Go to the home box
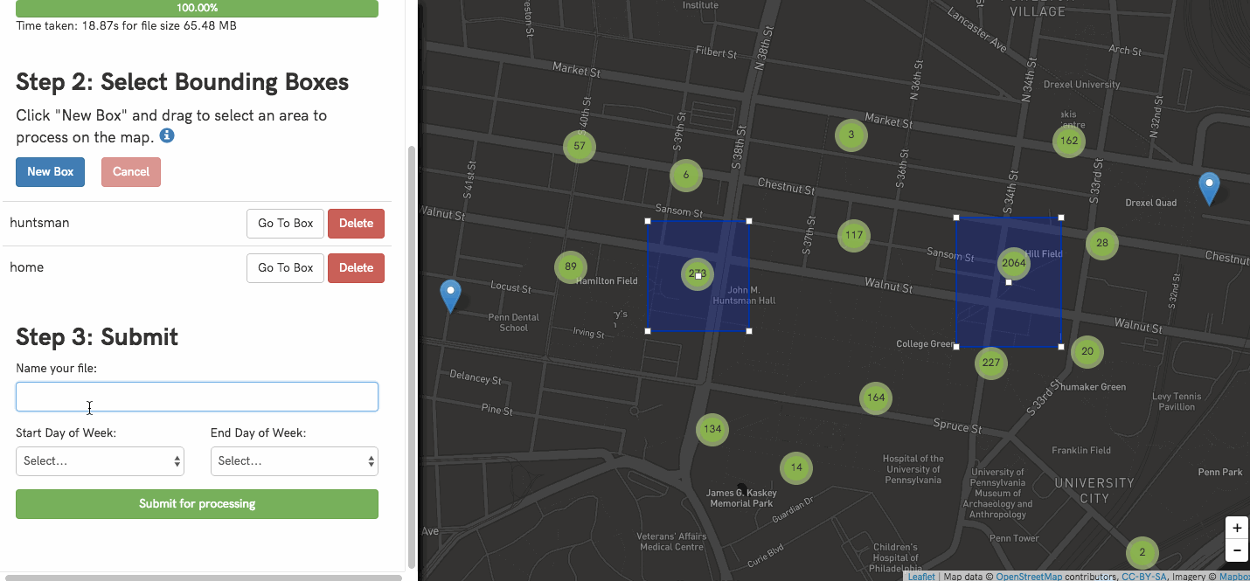The height and width of the screenshot is (581, 1250). coord(285,268)
